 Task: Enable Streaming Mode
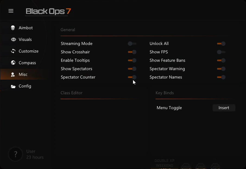tap(132, 44)
